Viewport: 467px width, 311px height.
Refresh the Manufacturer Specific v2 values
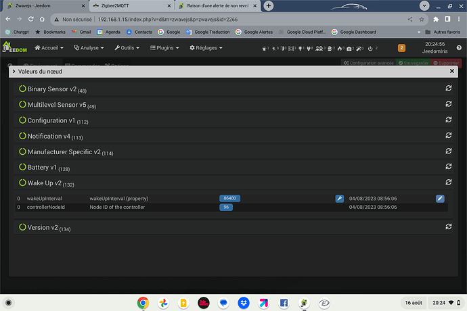pyautogui.click(x=448, y=151)
